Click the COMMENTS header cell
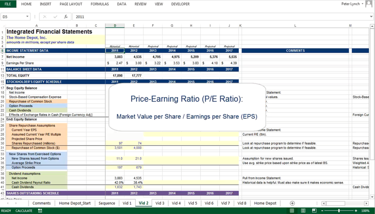This screenshot has width=375, height=214. (295, 51)
